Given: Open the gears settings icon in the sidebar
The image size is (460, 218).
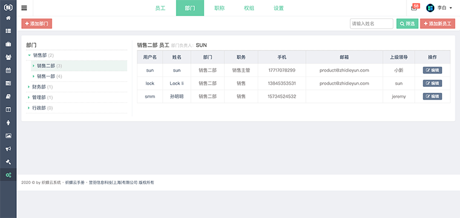Looking at the screenshot, I should pyautogui.click(x=8, y=175).
